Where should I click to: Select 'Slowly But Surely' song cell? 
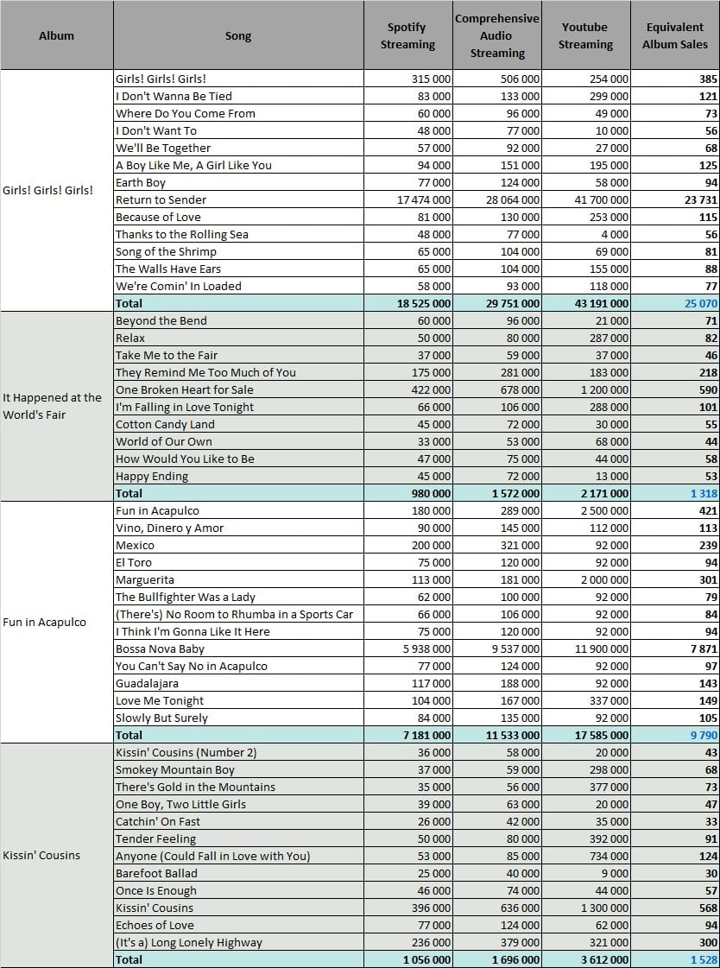(238, 718)
